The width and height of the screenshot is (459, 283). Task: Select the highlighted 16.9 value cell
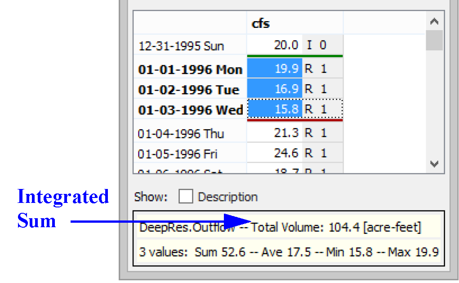(x=275, y=89)
